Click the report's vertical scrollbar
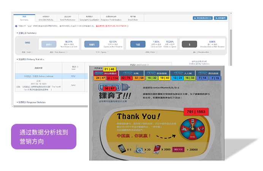Screen dimensions: 263x171 click(231, 47)
